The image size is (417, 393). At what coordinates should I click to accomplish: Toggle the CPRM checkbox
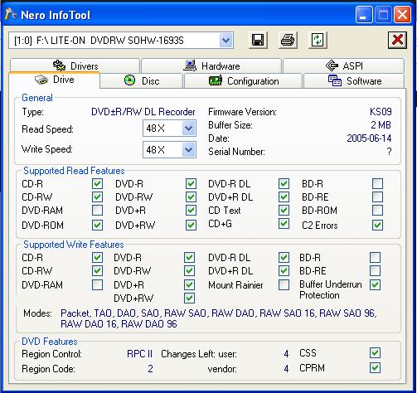click(375, 368)
